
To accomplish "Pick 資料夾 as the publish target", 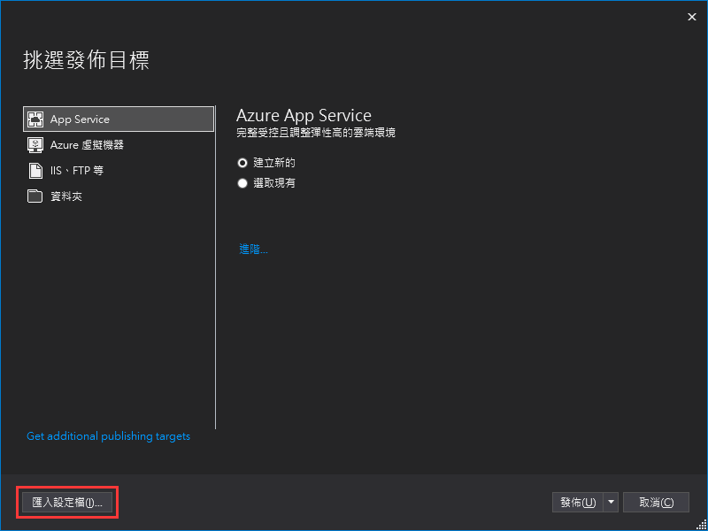I will (65, 196).
